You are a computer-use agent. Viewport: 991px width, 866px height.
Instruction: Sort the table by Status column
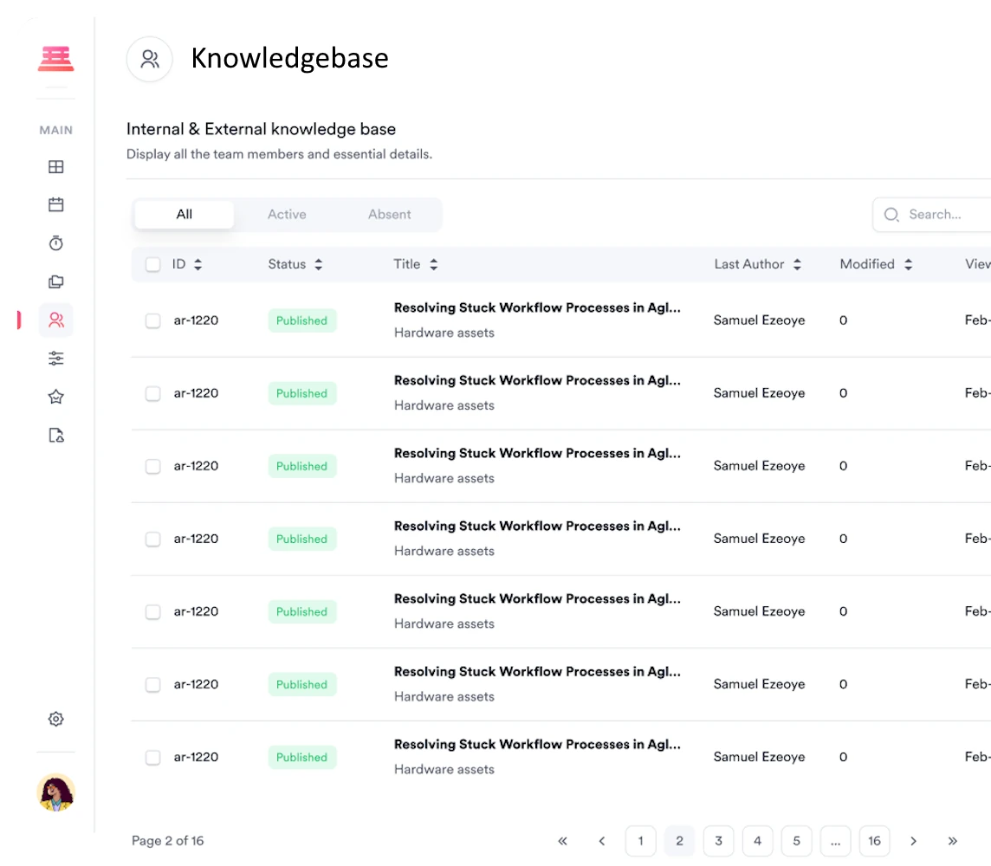[318, 265]
